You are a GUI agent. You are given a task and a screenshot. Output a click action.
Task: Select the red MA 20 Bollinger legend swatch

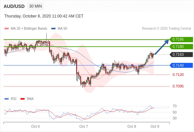coord(7,29)
